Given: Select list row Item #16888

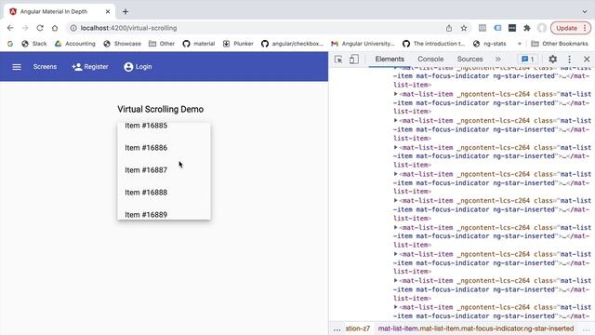Looking at the screenshot, I should click(164, 193).
